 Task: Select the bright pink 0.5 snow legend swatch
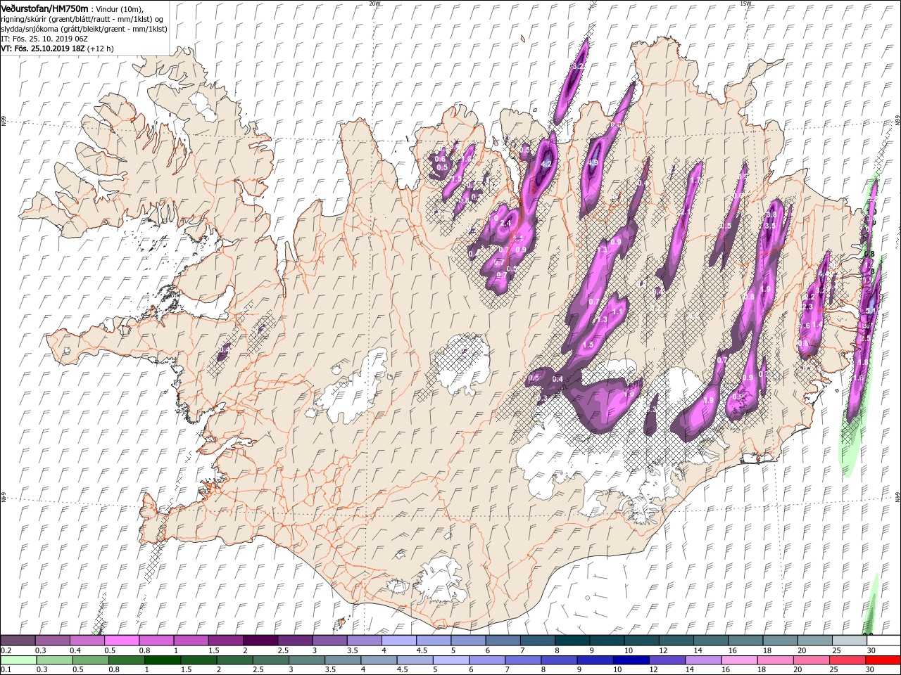tap(122, 641)
